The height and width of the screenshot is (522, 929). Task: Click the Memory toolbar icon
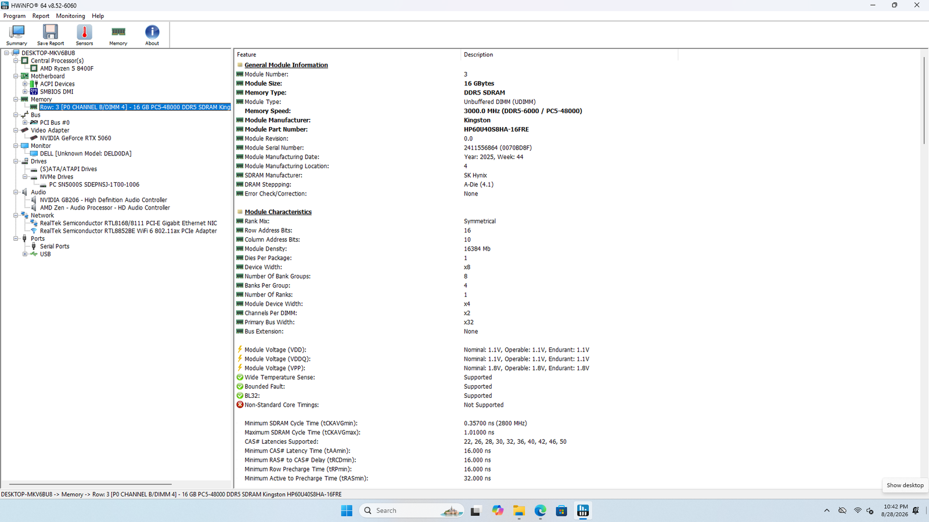(x=118, y=35)
